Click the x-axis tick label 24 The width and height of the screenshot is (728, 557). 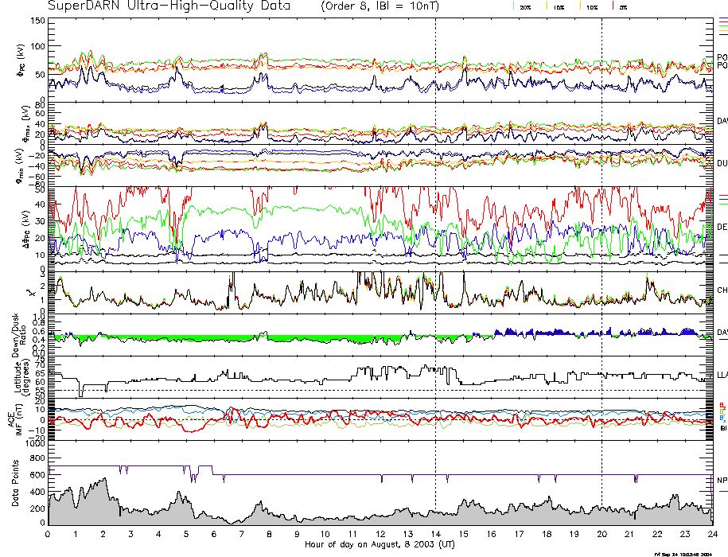point(711,533)
